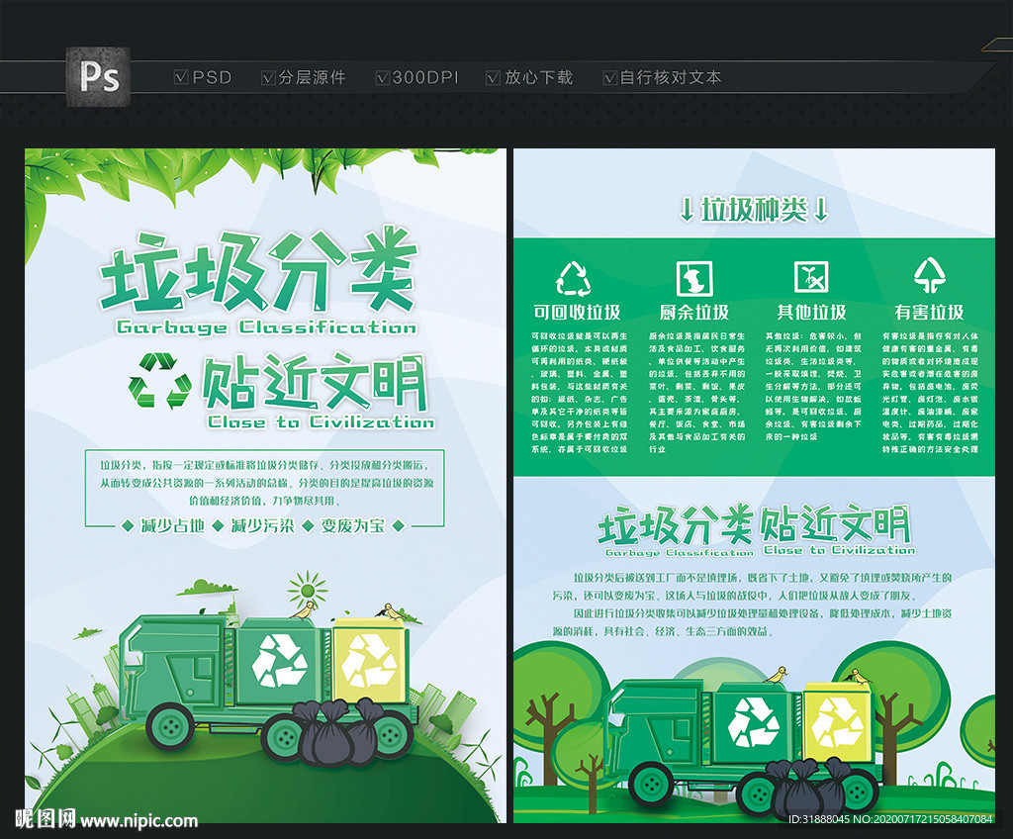Click the down arrow left of 垃圾种类
Viewport: 1013px width, 839px height.
point(687,210)
